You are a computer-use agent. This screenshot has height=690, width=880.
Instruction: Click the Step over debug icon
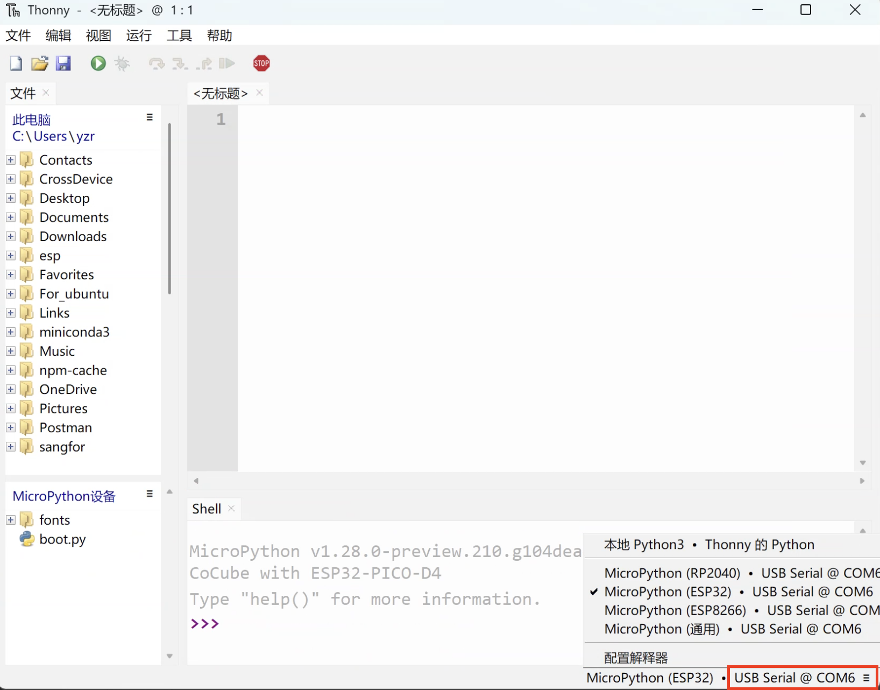(x=157, y=64)
